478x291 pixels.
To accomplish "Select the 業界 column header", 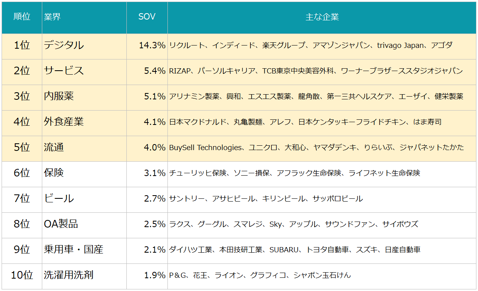I will (84, 18).
